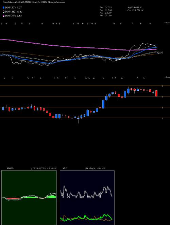Image resolution: width=170 pixels, height=225 pixels.
Task: Click the price axis label 6
Action: [163, 108]
